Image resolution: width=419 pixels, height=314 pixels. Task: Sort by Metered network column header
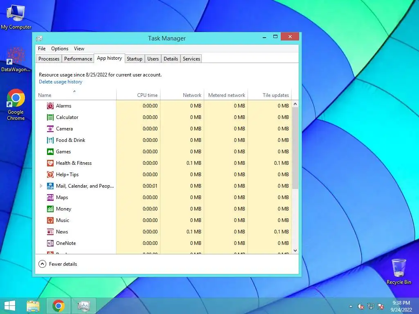(x=226, y=95)
